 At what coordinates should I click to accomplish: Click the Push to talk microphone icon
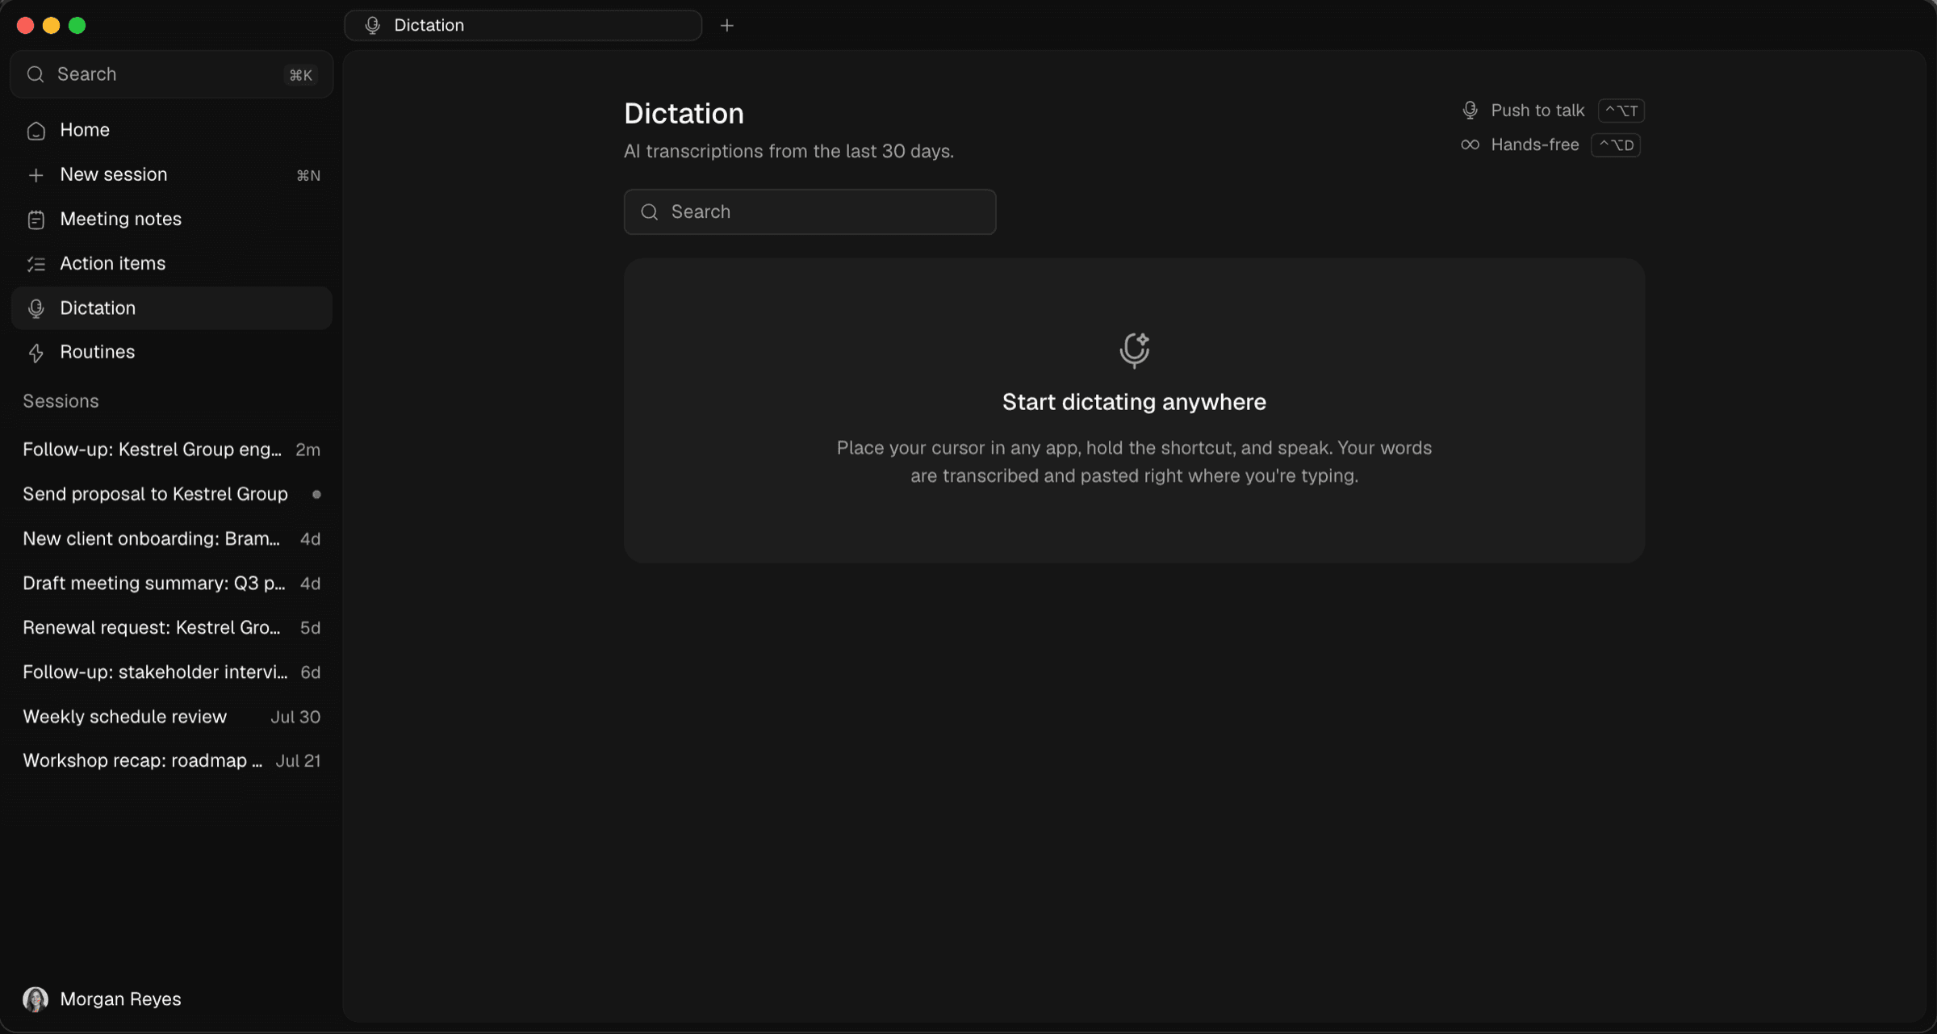tap(1471, 111)
